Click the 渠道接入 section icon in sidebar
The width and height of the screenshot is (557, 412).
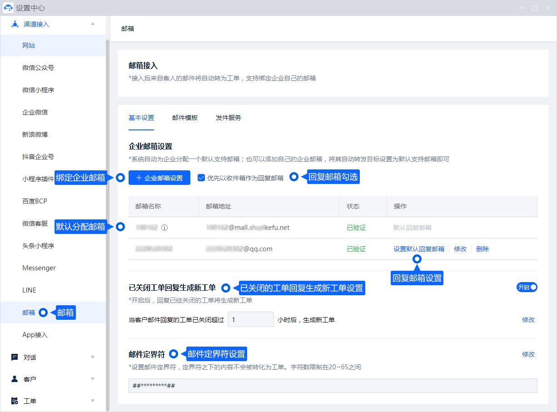click(x=15, y=24)
